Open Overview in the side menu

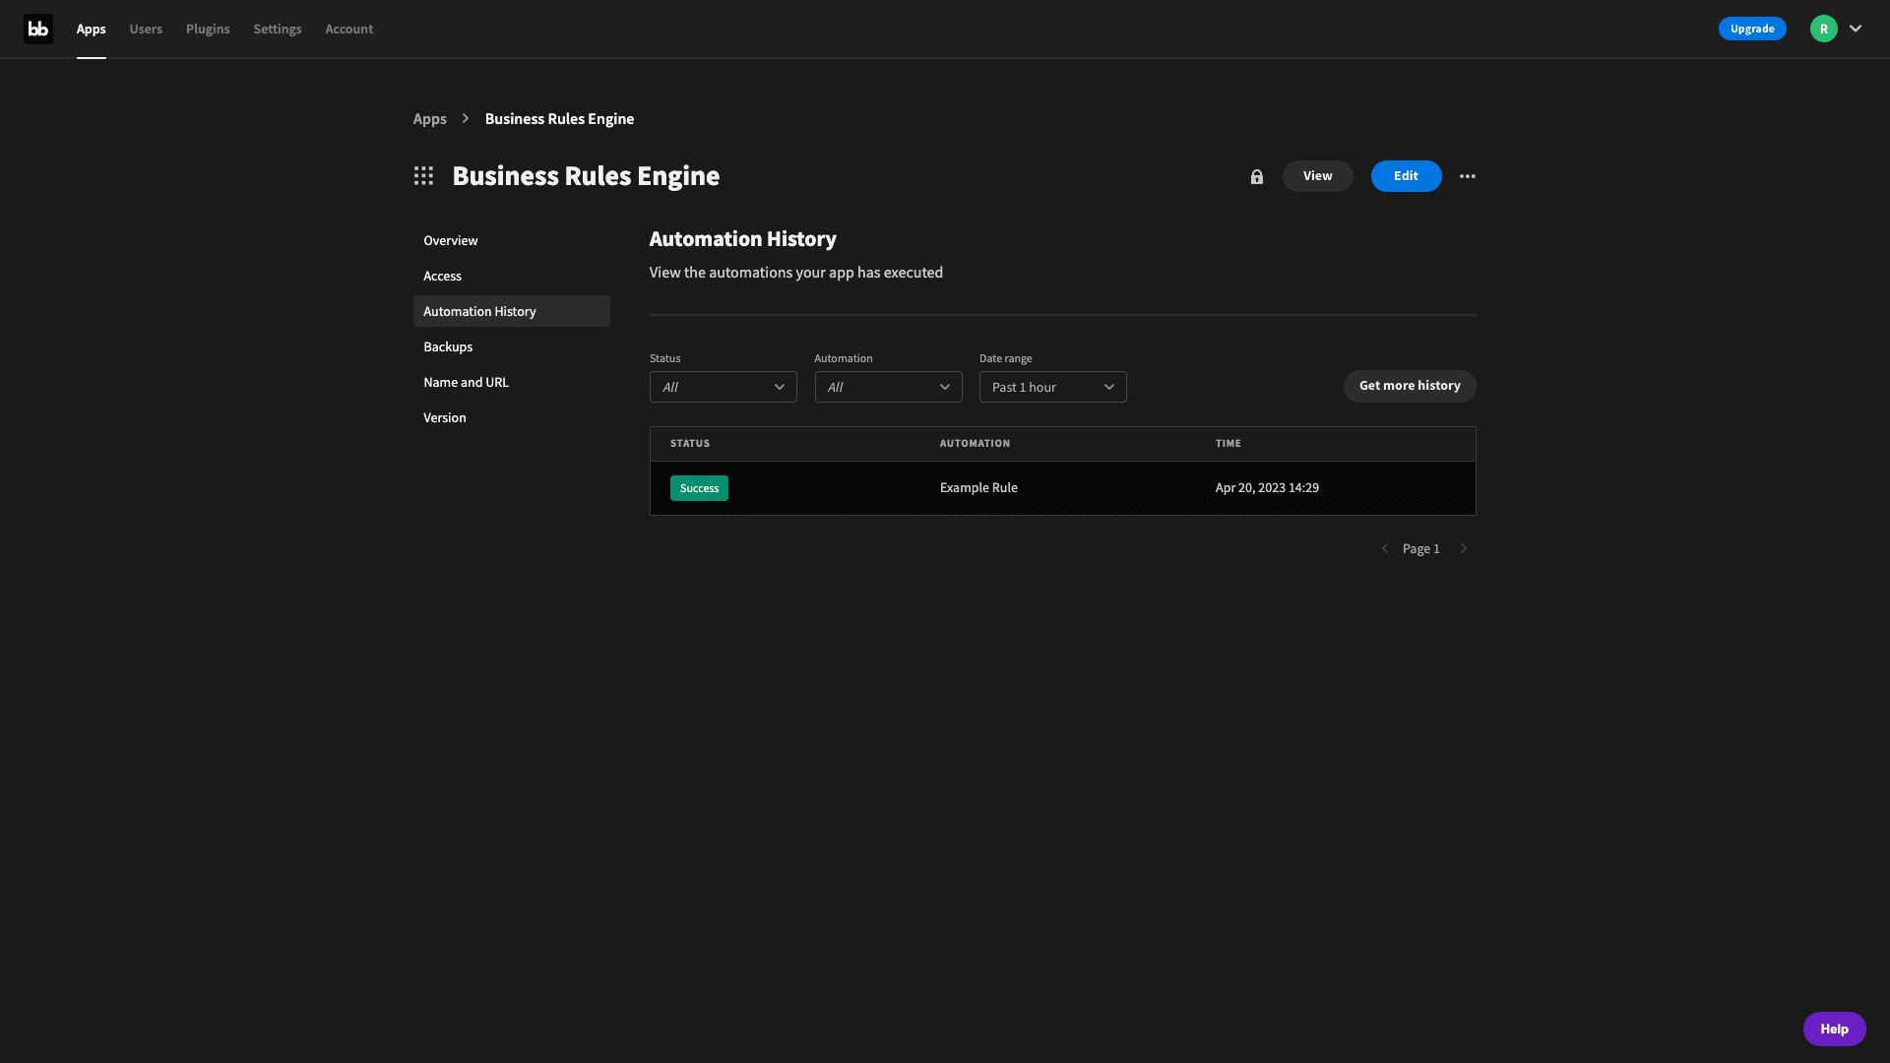pyautogui.click(x=512, y=240)
